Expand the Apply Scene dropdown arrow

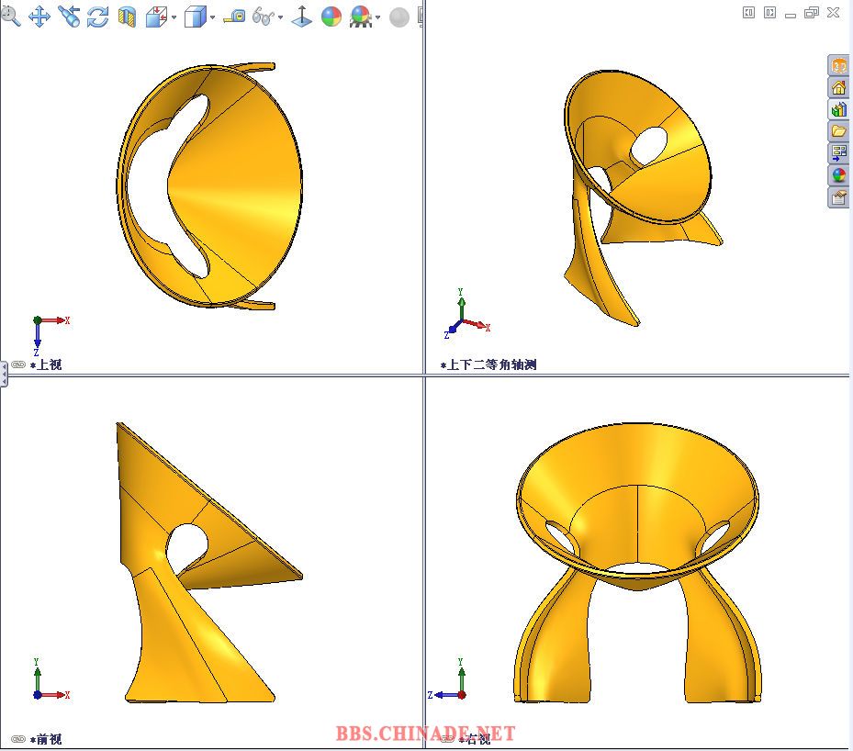[x=378, y=17]
